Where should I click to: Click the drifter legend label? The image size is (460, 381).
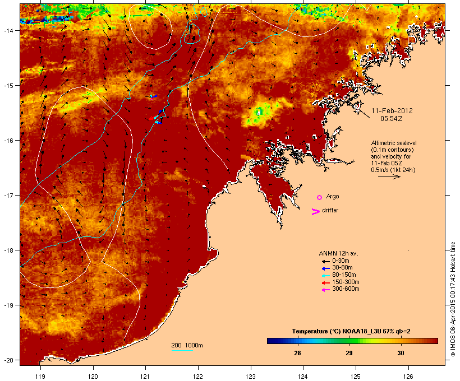point(330,210)
